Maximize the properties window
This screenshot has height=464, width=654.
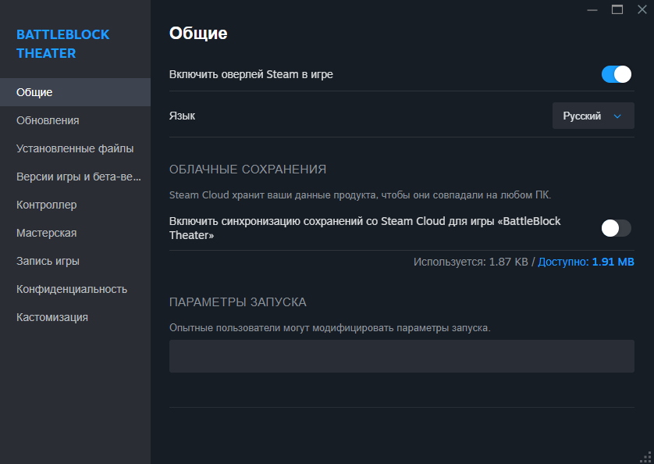click(617, 9)
